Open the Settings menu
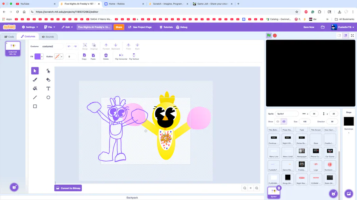Screen dimensions: 357x200 click(x=30, y=27)
